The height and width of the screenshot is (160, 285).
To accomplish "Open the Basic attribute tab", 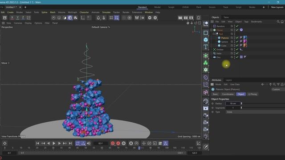I will [x=215, y=94].
